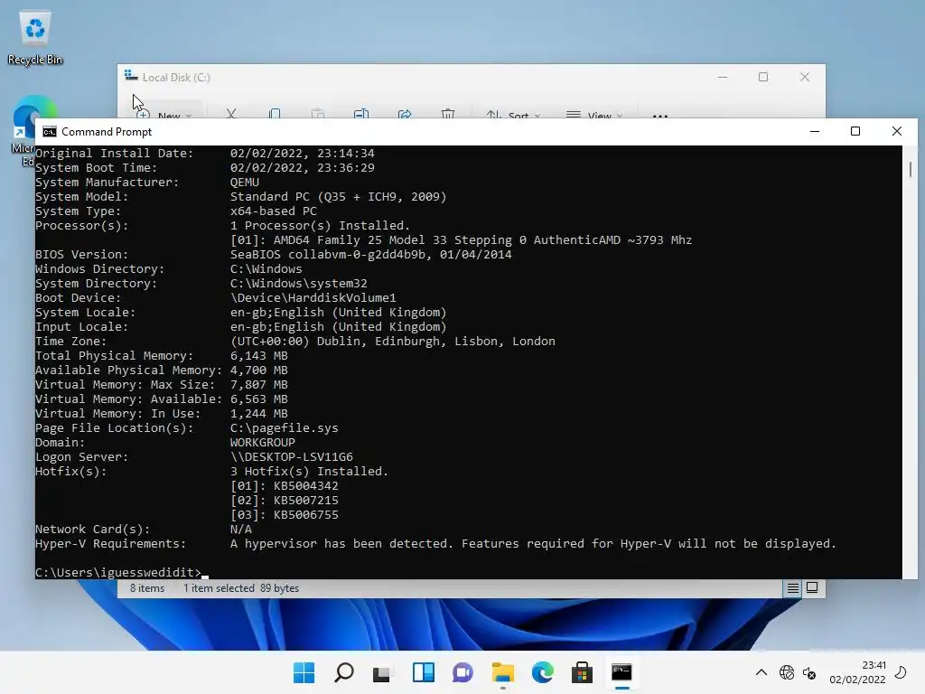Open the New dropdown in Explorer
Screen dimensions: 925x694
tap(164, 115)
